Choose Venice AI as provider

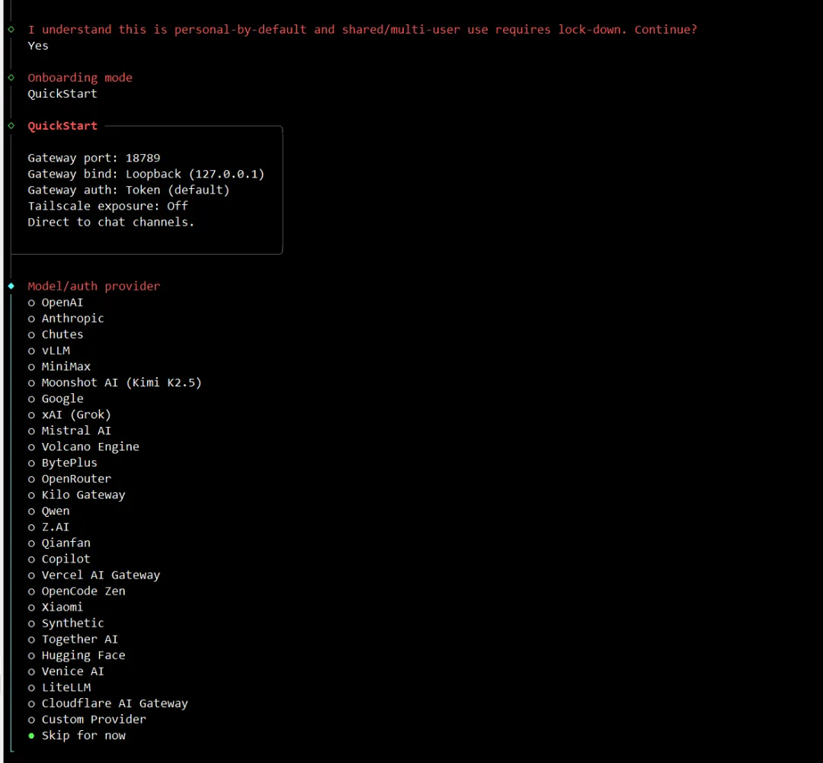pyautogui.click(x=66, y=671)
